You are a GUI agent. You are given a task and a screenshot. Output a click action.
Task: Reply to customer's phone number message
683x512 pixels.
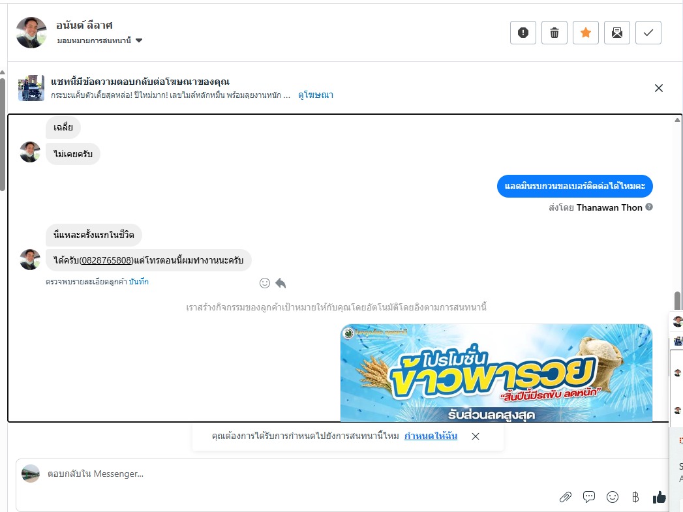click(281, 284)
